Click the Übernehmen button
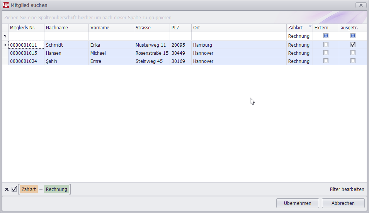 297,203
